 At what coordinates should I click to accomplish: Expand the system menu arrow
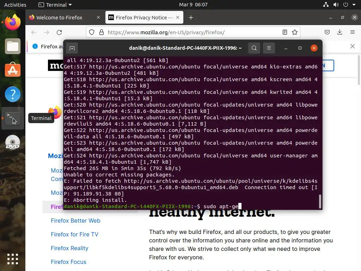[354, 5]
